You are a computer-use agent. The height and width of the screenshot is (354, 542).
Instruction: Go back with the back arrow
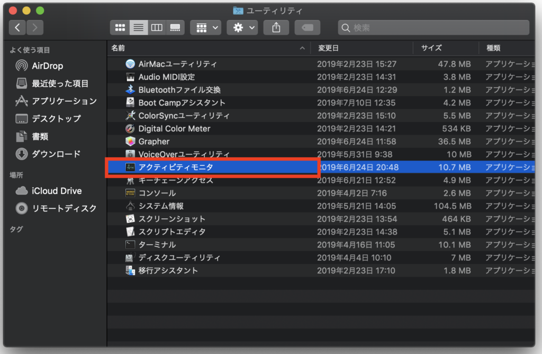click(x=17, y=28)
